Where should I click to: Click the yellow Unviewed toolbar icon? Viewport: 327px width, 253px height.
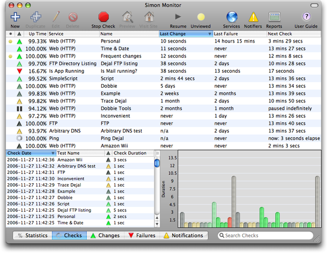pyautogui.click(x=201, y=17)
